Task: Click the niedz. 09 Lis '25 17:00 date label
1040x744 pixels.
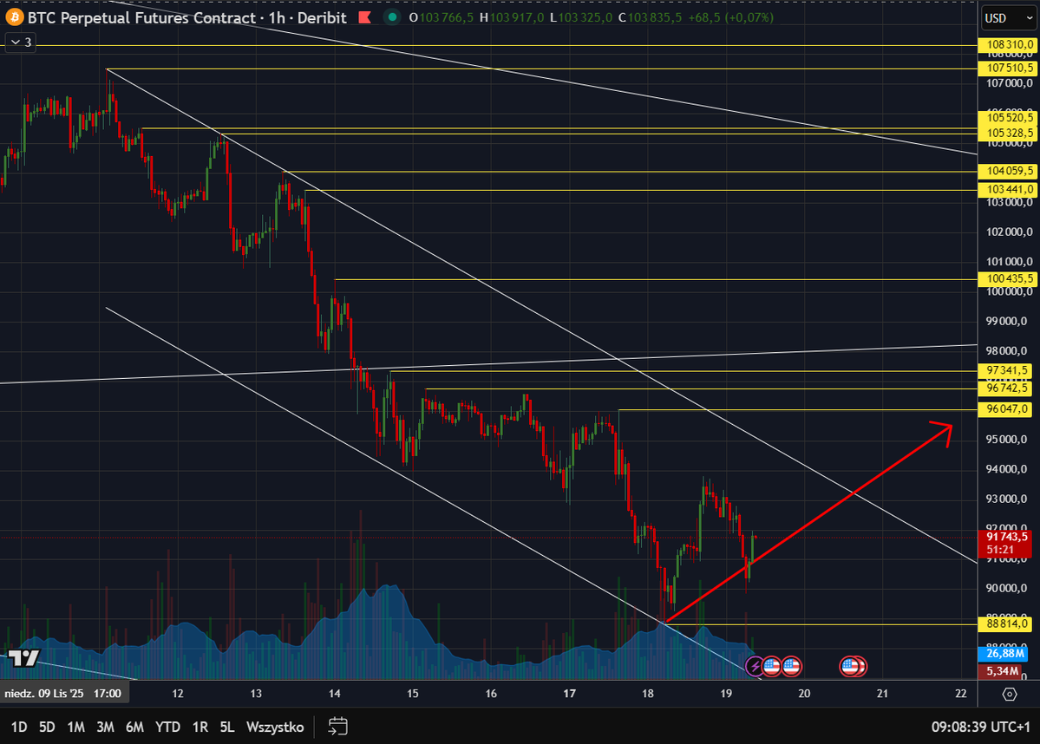Action: click(x=63, y=694)
